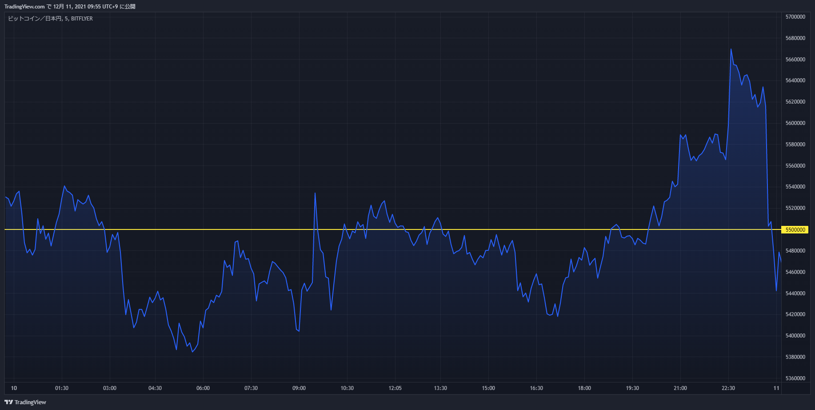Click the 19:30 time axis label

(x=632, y=388)
